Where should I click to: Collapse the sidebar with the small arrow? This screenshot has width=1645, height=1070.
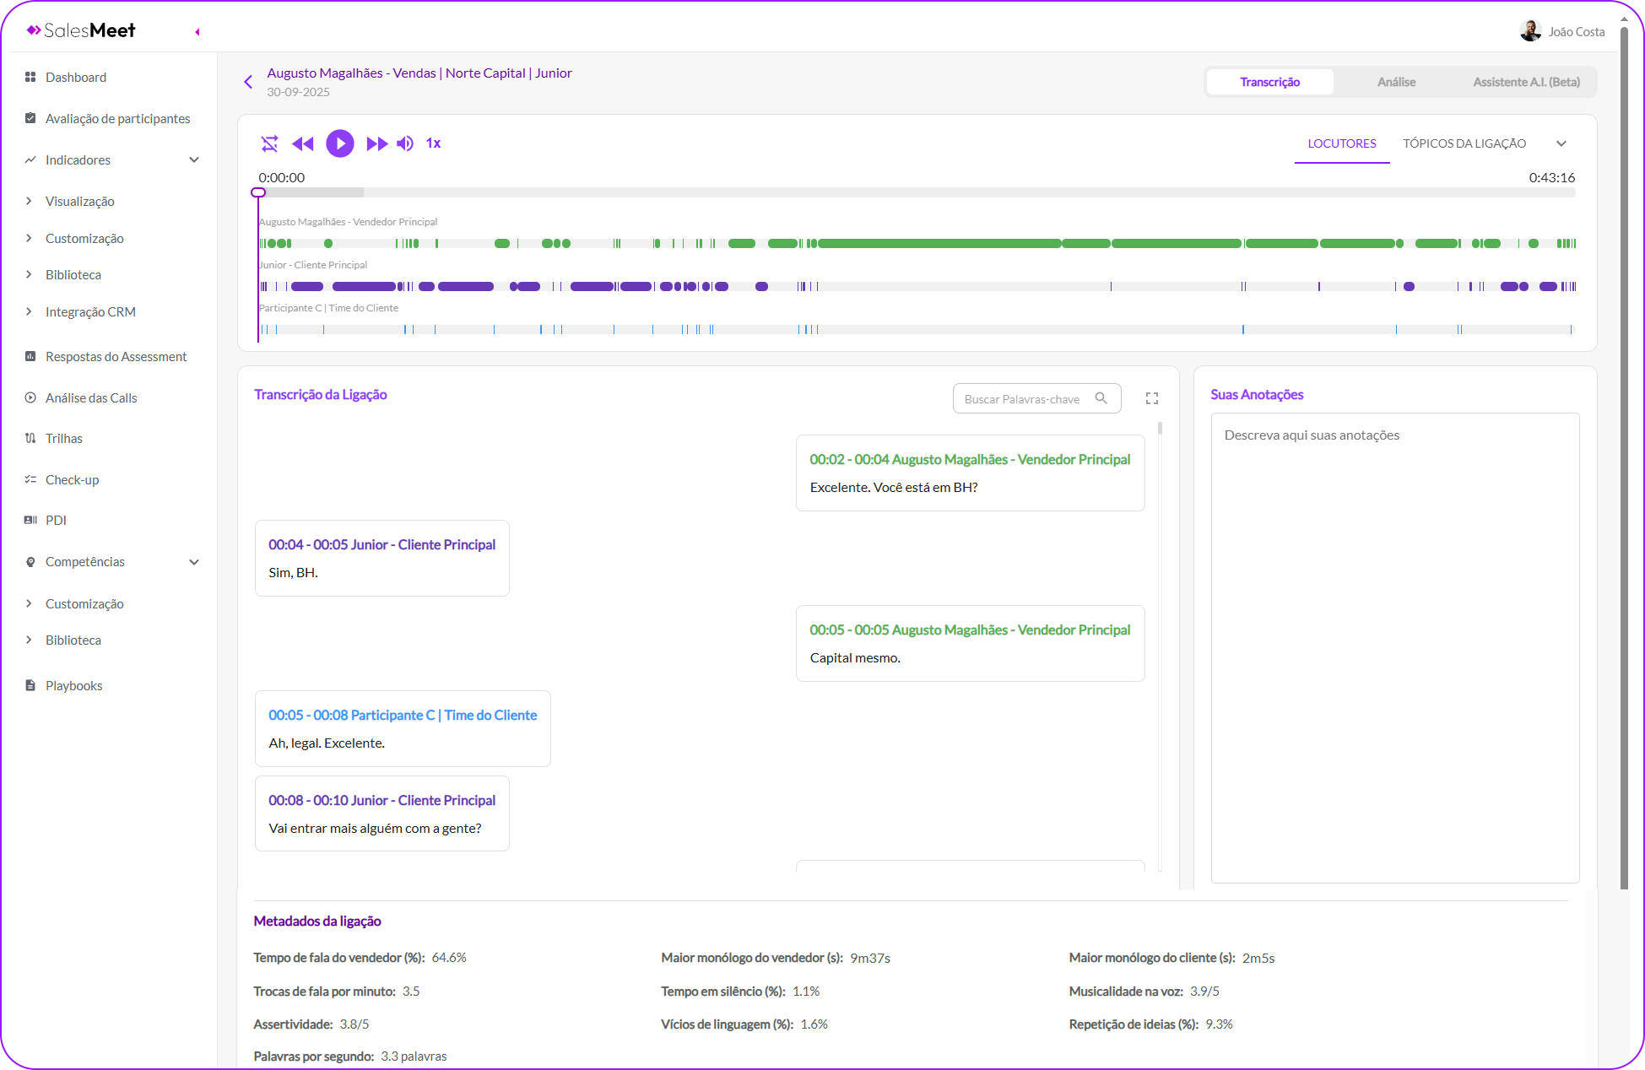tap(198, 32)
